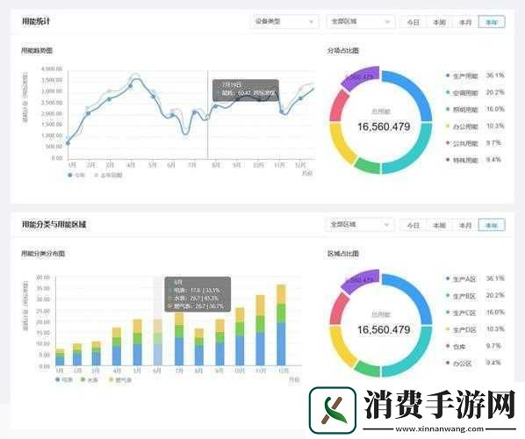Image resolution: width=525 pixels, height=439 pixels.
Task: Select 本周 tab in 用能分类与用能区域 panel
Action: tap(439, 226)
